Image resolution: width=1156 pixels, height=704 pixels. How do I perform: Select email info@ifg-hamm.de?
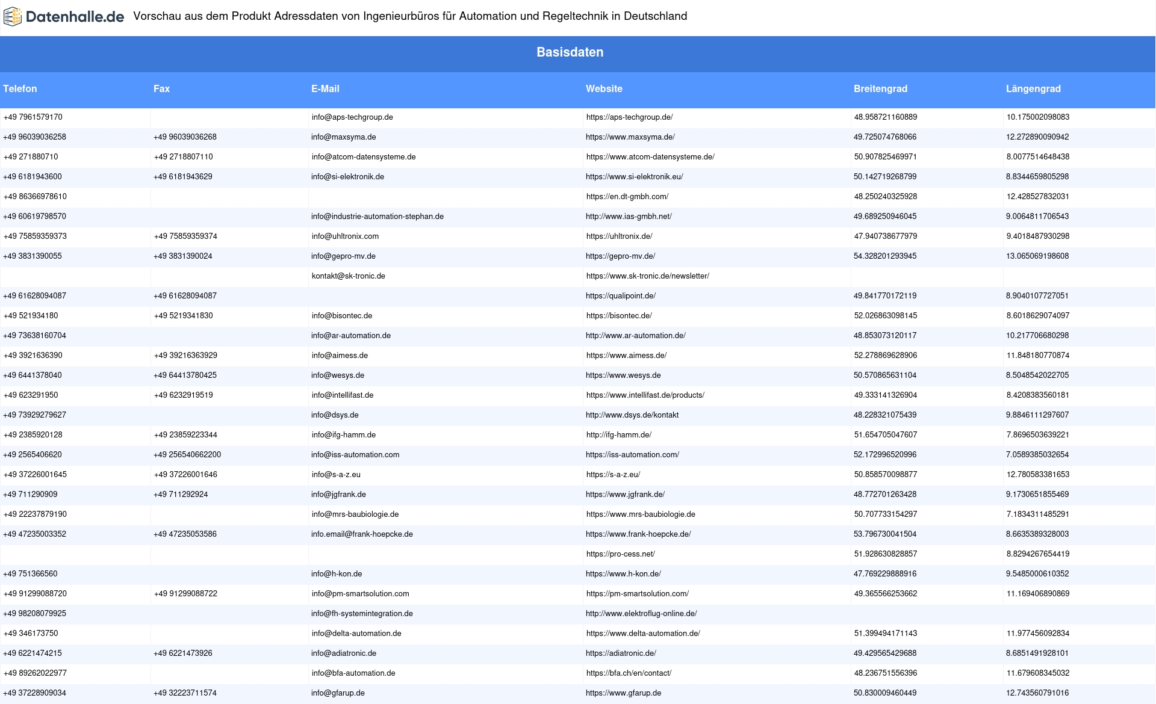pos(344,435)
